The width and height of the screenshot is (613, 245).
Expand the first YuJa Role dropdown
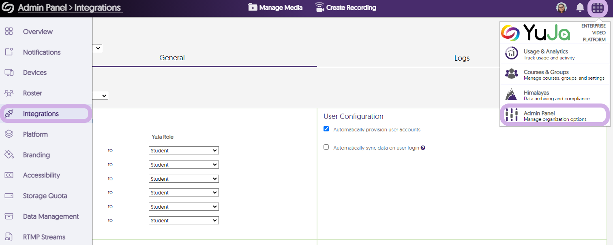pyautogui.click(x=184, y=151)
